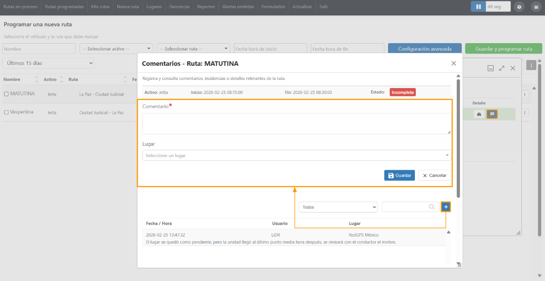Open the Formularios menu item
The height and width of the screenshot is (281, 545).
pos(273,7)
